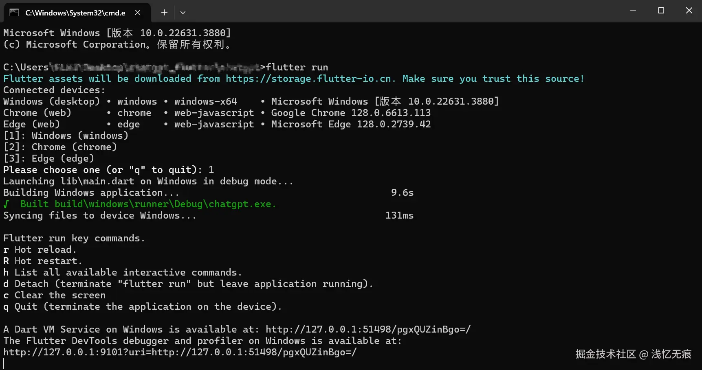Click the "flutter run" command text
Screen dimensions: 702x370
297,67
